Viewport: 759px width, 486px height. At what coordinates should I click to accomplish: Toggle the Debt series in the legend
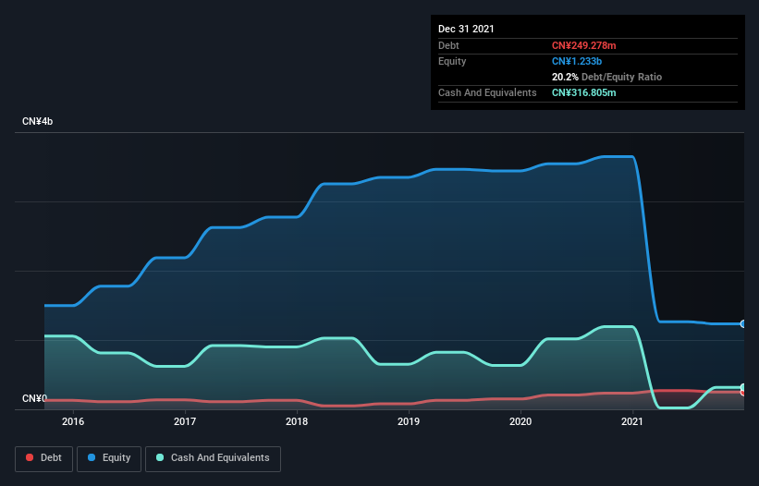click(x=44, y=458)
